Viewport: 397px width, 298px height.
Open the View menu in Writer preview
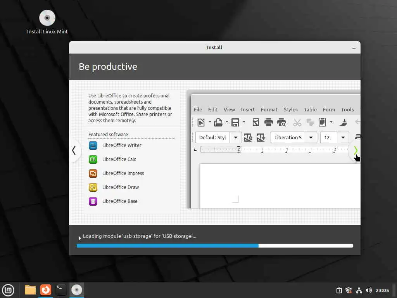point(230,110)
